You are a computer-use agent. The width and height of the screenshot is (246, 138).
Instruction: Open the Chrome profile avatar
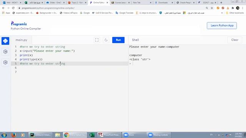[238, 8]
